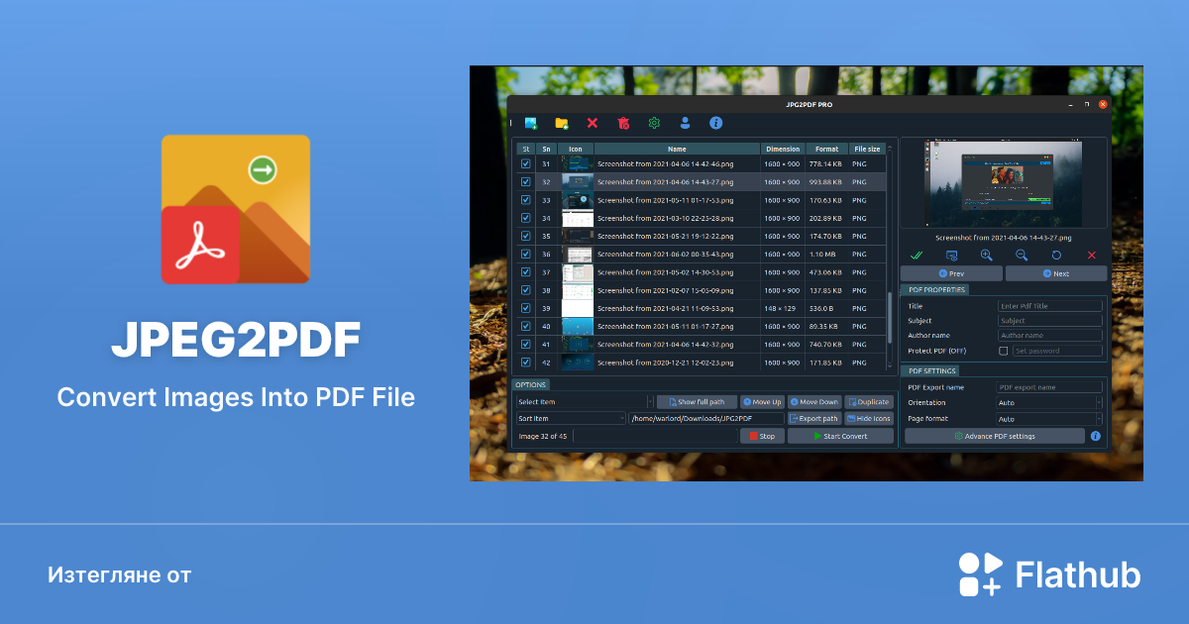
Task: Open the green Settings gear icon
Action: pos(654,123)
